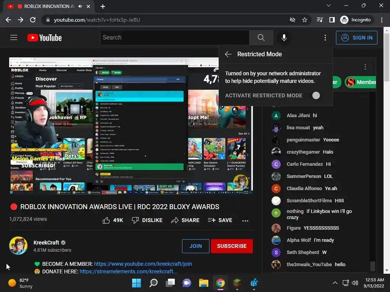Click Sign In button
This screenshot has height=292, width=390.
pyautogui.click(x=356, y=38)
